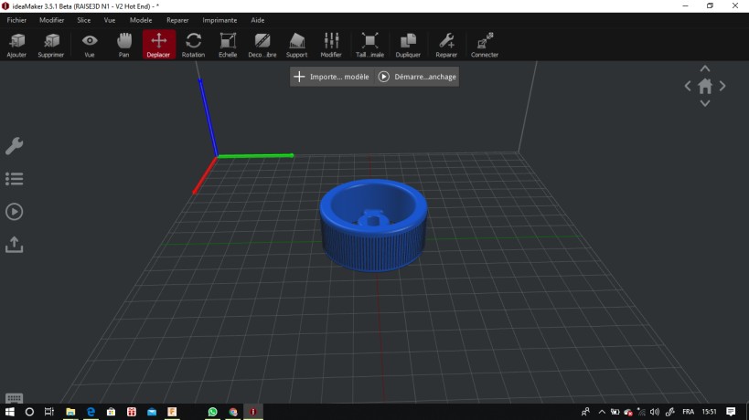Click the FRA language indicator
The width and height of the screenshot is (749, 420).
[688, 412]
